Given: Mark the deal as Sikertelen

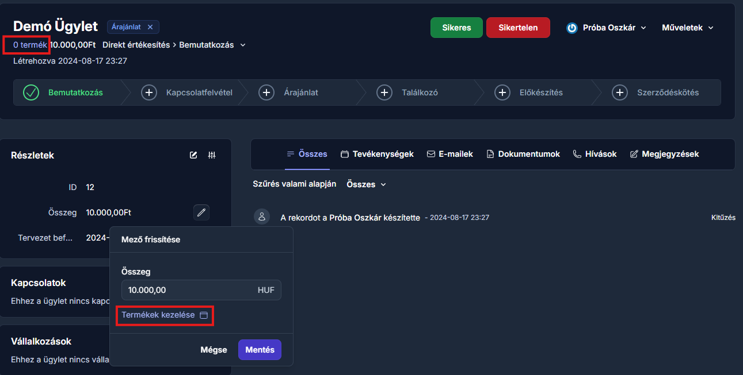Looking at the screenshot, I should (x=518, y=28).
